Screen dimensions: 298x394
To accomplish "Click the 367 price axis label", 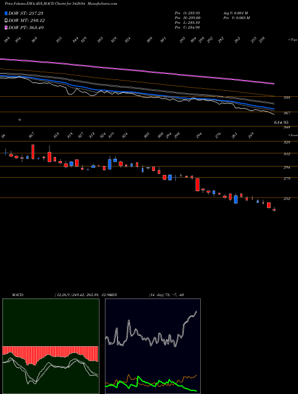I will [x=287, y=113].
